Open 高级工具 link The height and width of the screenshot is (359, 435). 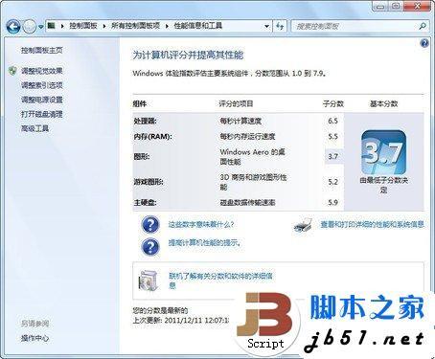tap(34, 128)
